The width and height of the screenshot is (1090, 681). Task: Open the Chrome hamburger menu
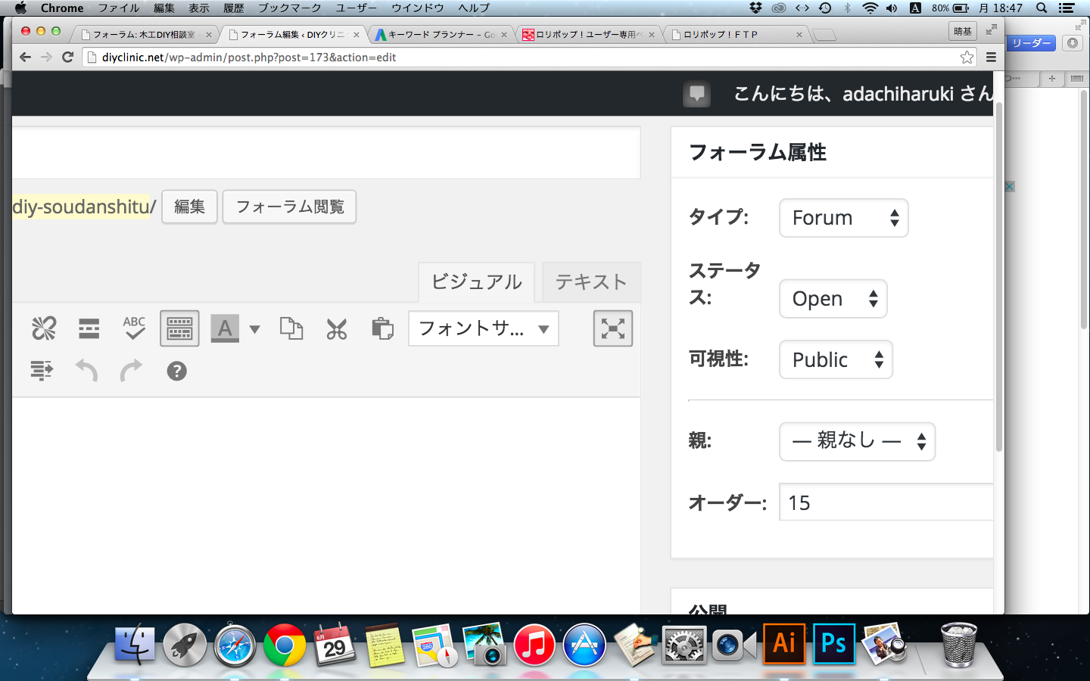(991, 57)
